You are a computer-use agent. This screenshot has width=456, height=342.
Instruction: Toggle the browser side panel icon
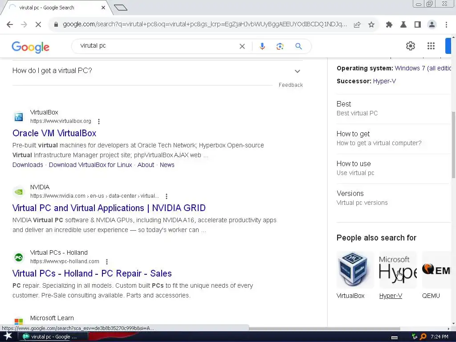417,25
